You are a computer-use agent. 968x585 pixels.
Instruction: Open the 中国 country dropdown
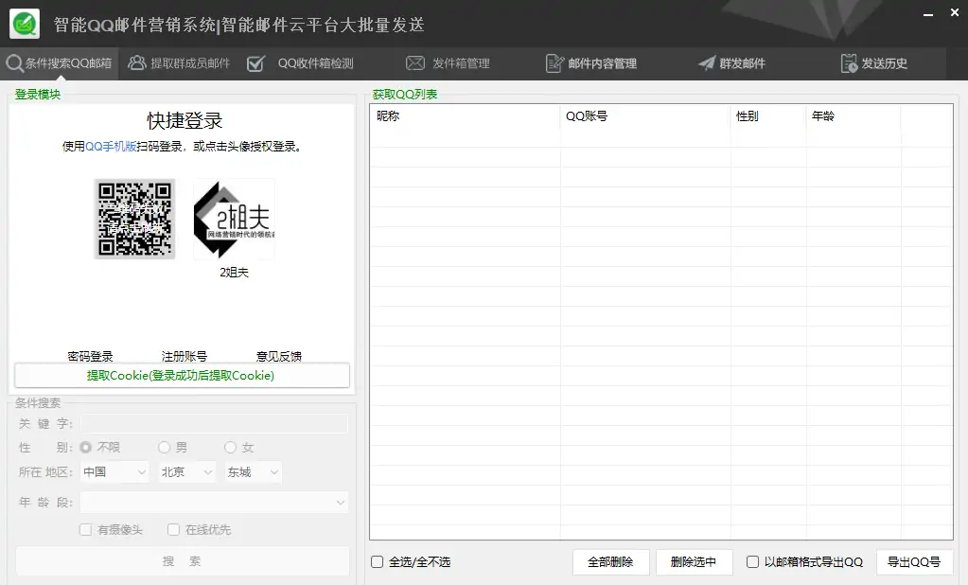coord(115,472)
